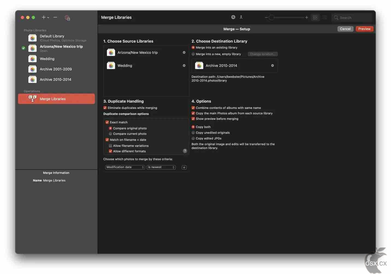Viewport: 391px width, 274px height.
Task: Click the merge arrows icon in the toolbar
Action: click(241, 17)
